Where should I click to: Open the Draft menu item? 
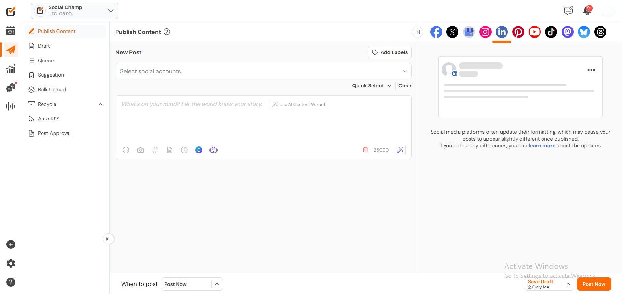44,46
